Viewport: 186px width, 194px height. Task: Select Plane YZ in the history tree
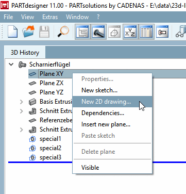(x=52, y=92)
